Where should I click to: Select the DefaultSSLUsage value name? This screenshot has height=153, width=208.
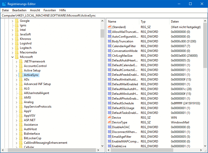pyautogui.click(x=123, y=108)
